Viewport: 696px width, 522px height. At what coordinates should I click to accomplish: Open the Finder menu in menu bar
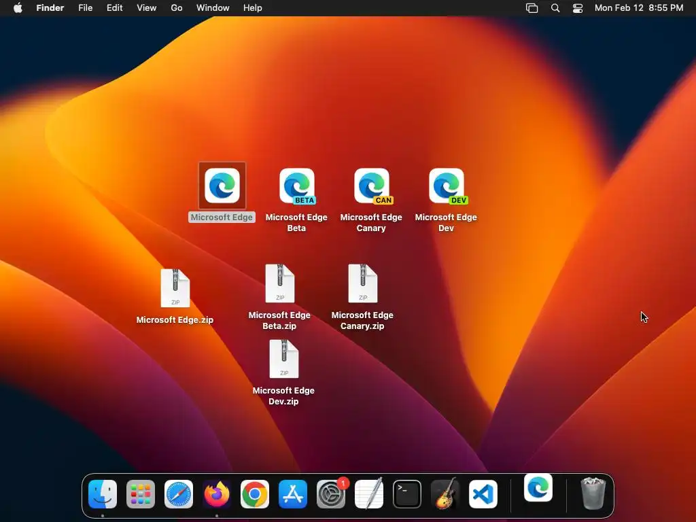[x=50, y=8]
